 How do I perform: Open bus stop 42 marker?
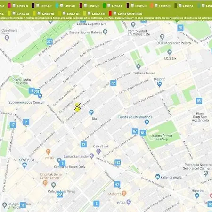[83, 144]
